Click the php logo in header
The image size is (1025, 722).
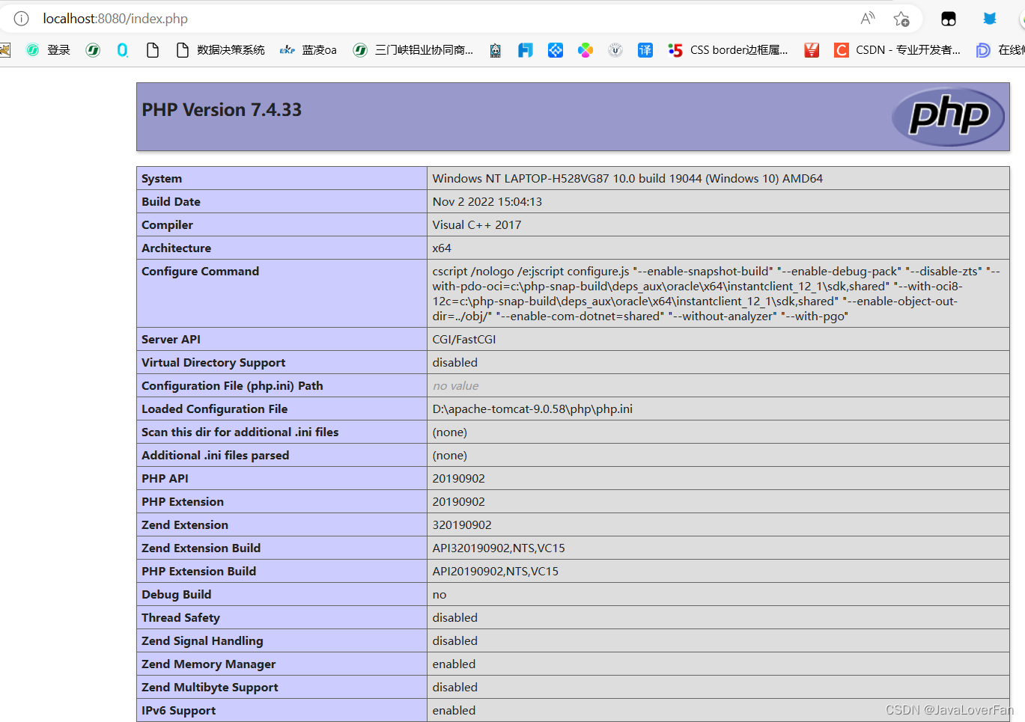(948, 116)
